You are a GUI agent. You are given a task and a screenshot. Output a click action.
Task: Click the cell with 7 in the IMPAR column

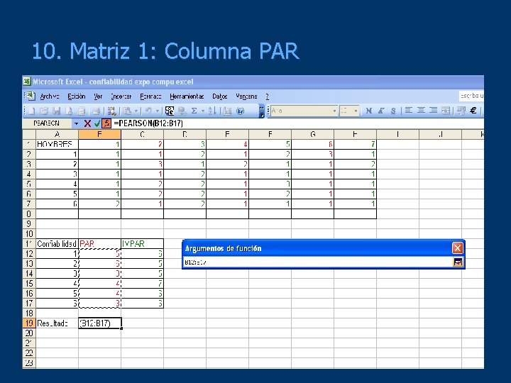point(143,283)
